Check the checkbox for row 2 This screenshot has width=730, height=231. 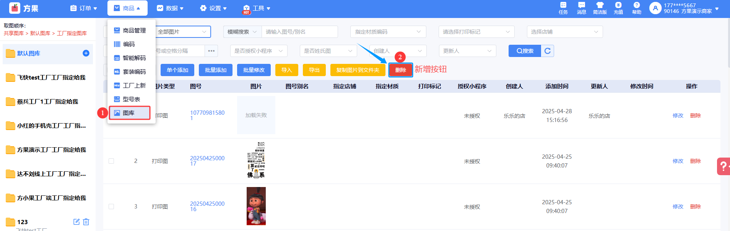(x=111, y=161)
